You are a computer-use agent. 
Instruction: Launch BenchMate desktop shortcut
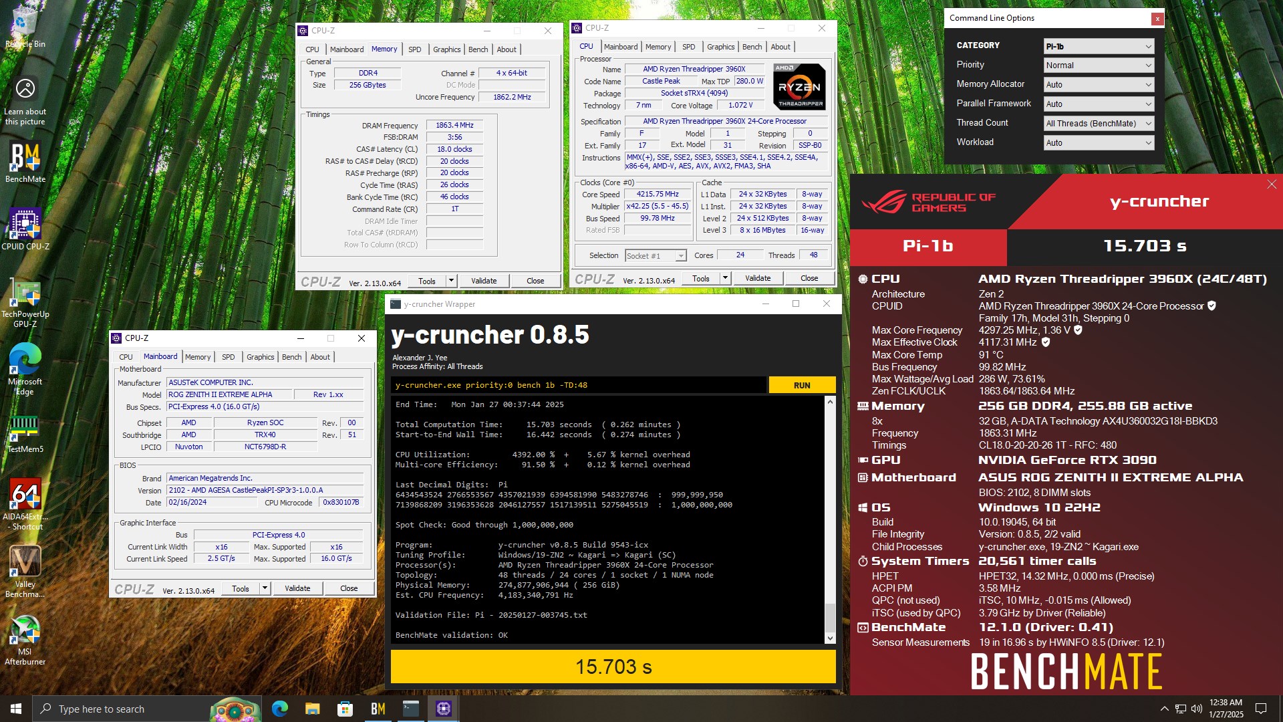25,162
